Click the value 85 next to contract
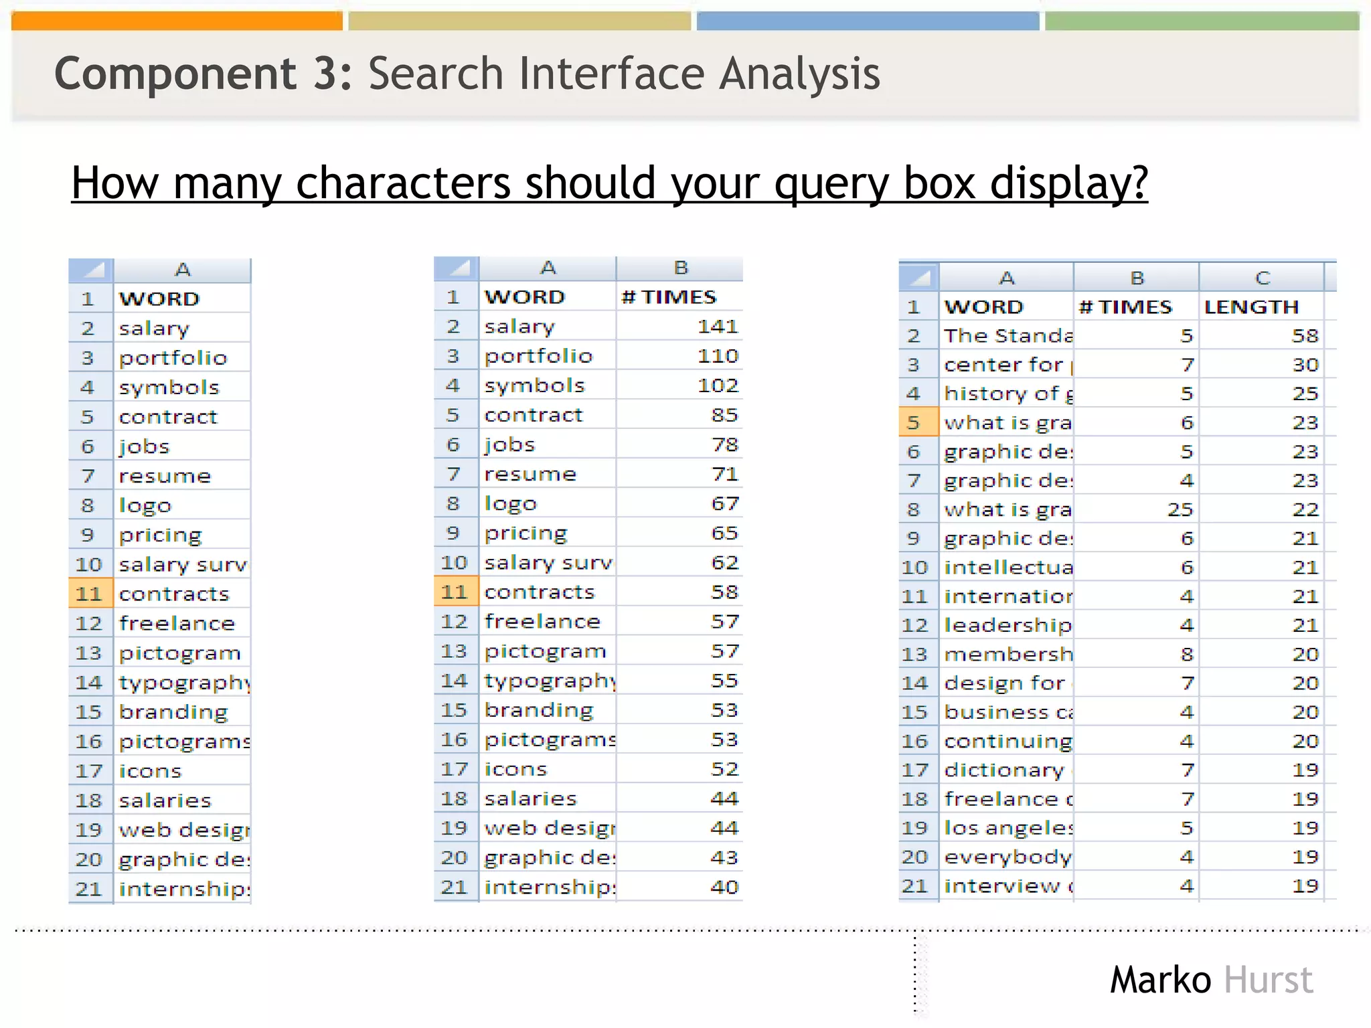The image size is (1371, 1028). (x=679, y=415)
